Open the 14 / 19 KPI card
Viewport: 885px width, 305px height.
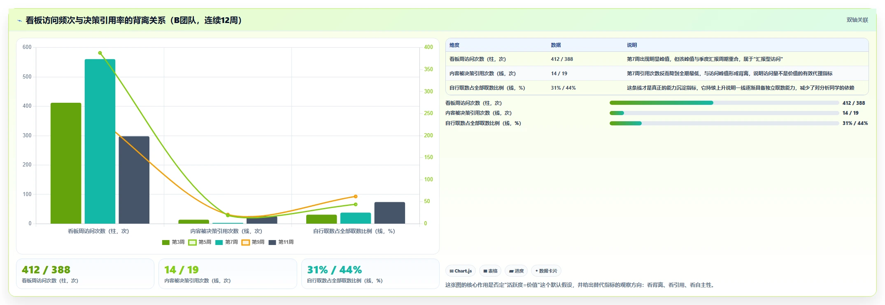228,274
